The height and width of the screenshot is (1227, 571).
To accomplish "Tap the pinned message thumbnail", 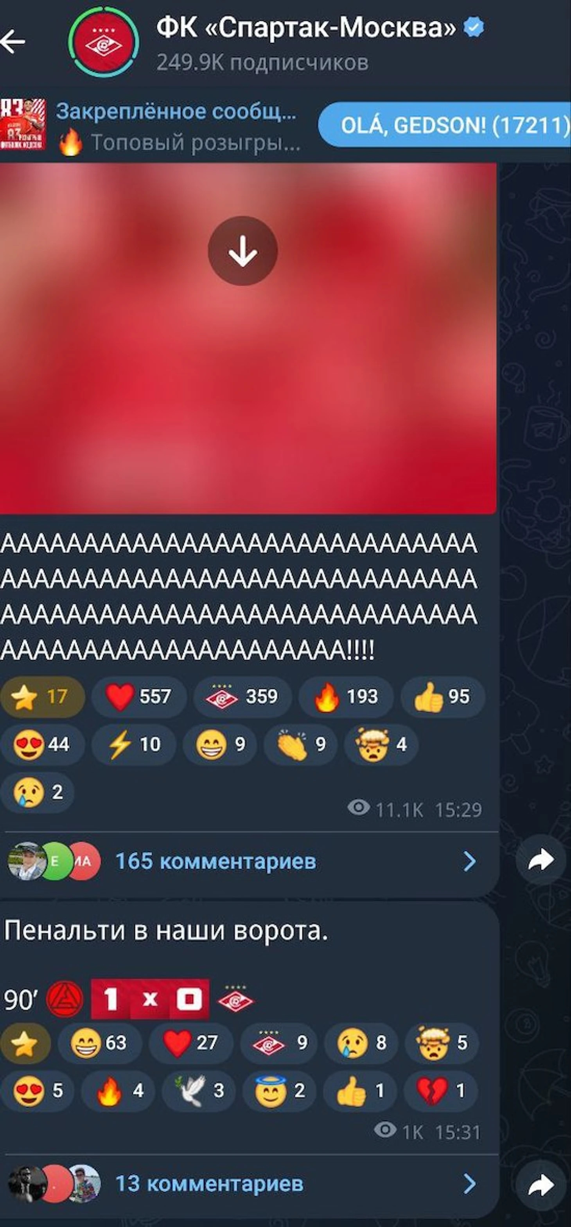I will click(x=23, y=124).
